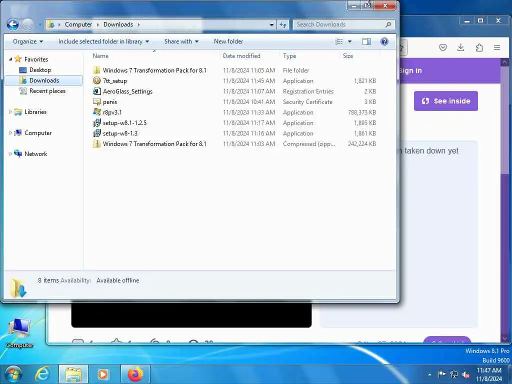Switch to Firefox from the taskbar
Viewport: 512px width, 384px height.
click(x=135, y=374)
